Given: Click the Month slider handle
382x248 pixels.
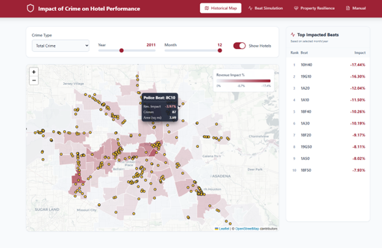Looking at the screenshot, I should (220, 51).
